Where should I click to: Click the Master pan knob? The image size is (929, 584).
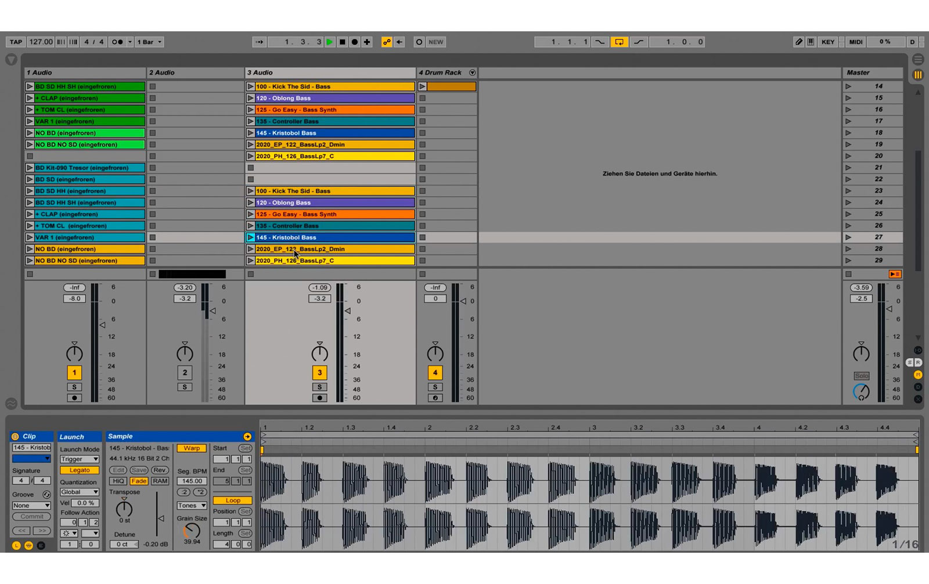(x=861, y=353)
